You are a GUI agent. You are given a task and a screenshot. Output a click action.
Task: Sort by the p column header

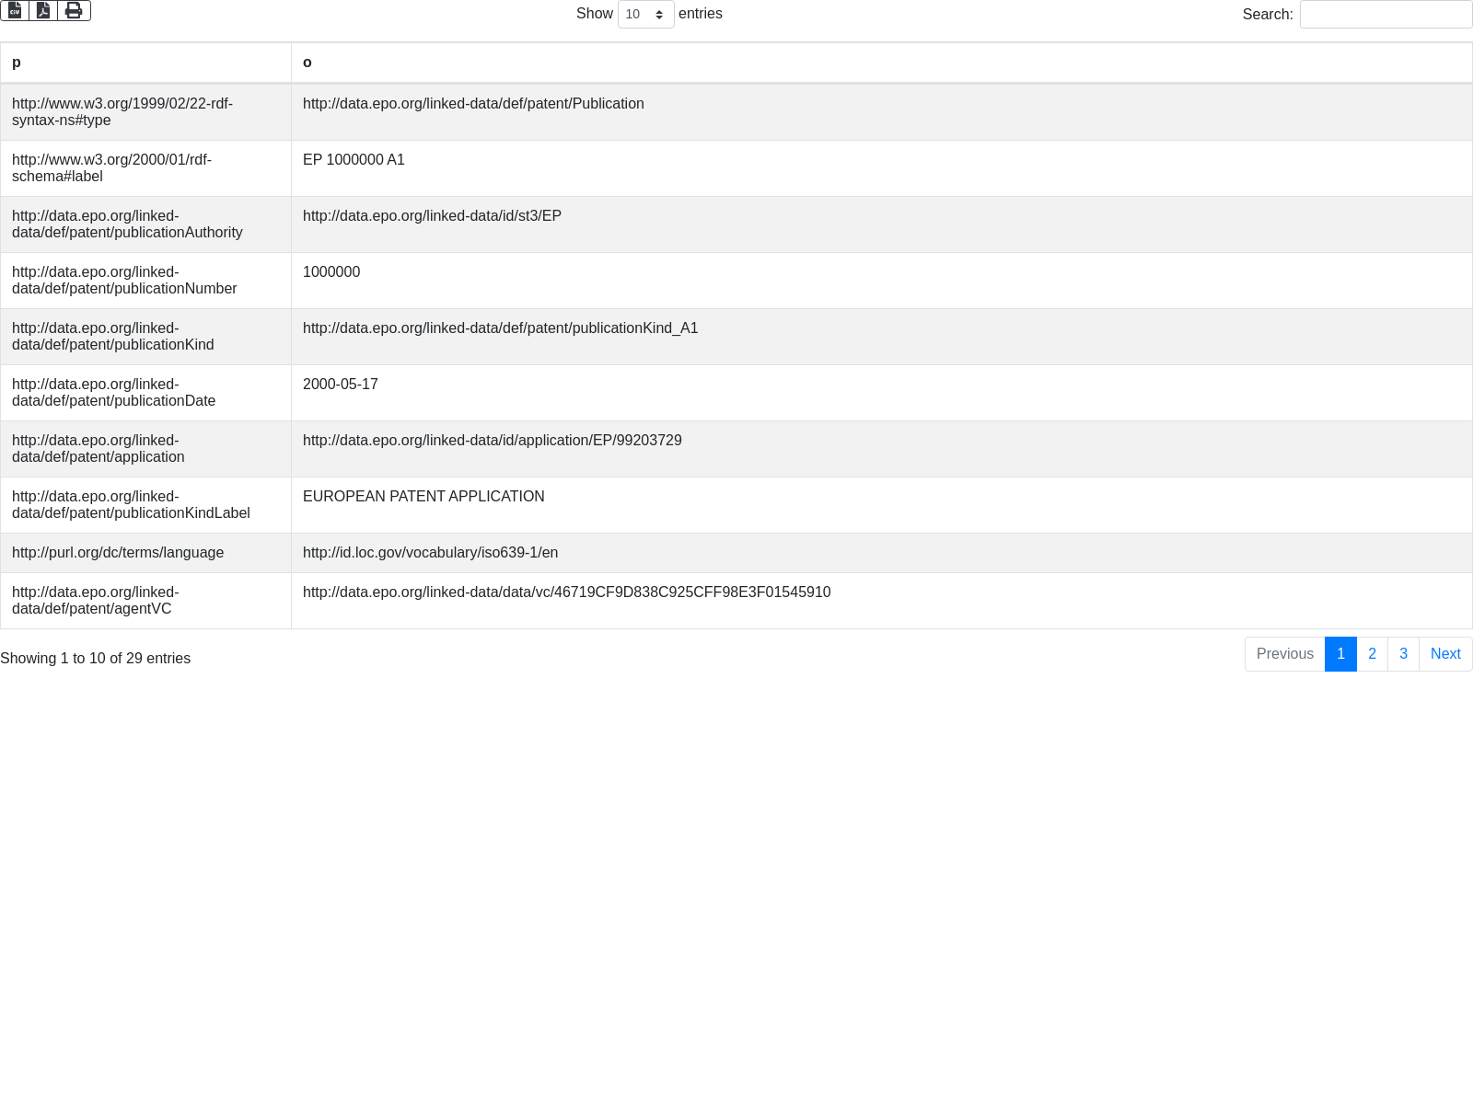point(145,63)
